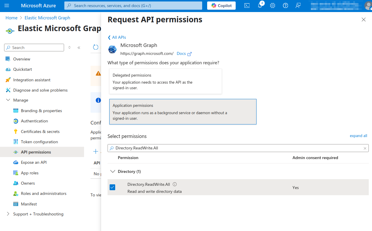Open the Cloud Shell terminal icon

click(x=247, y=5)
